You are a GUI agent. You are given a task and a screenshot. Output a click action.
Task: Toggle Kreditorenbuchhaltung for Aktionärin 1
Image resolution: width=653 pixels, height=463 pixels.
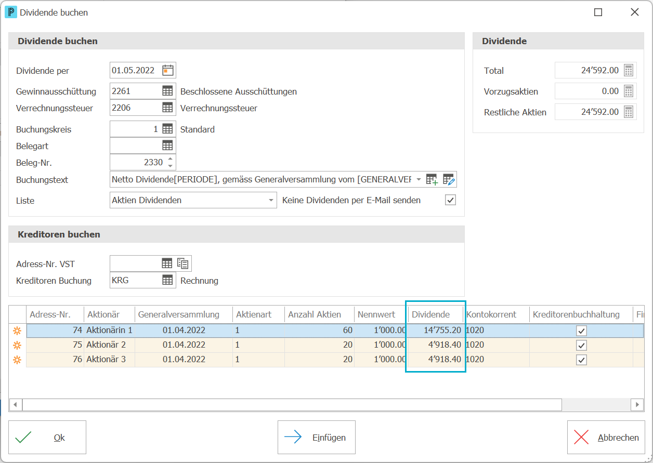(581, 330)
